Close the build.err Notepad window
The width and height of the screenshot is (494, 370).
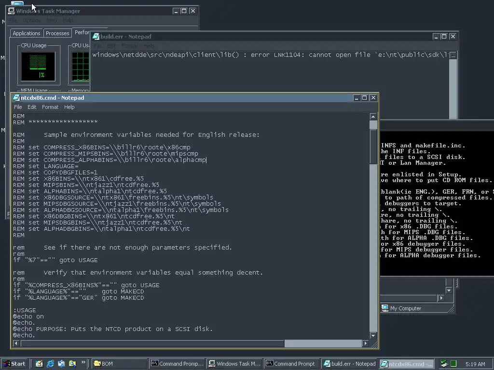coord(453,37)
